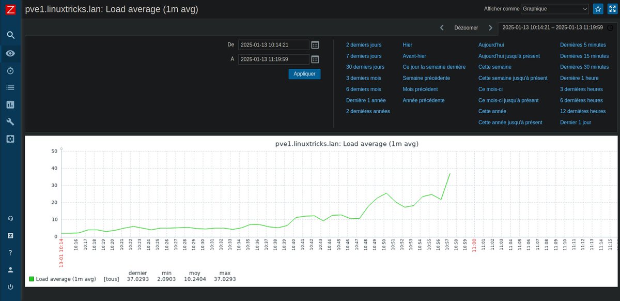Viewport: 620px width, 301px height.
Task: Select Ce mois-ci link
Action: [x=491, y=89]
